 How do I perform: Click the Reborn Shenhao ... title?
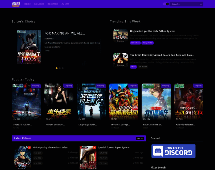click(x=55, y=125)
